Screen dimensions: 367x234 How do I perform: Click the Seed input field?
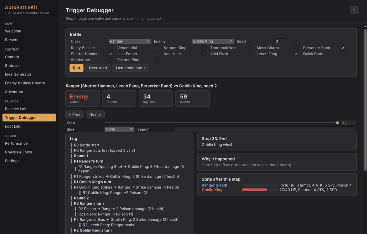(280, 41)
